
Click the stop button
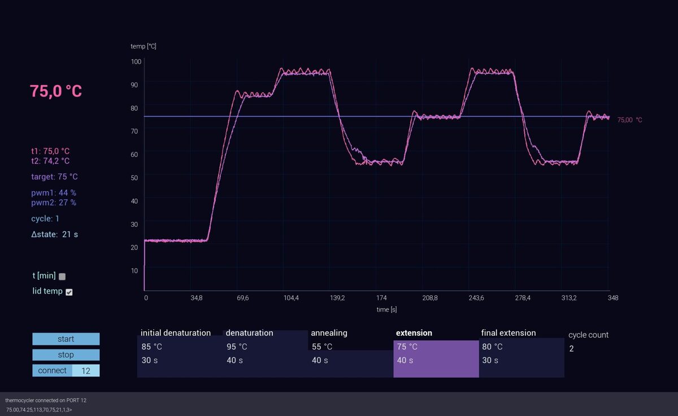point(66,355)
